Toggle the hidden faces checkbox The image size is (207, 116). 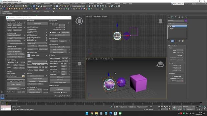pos(28,29)
